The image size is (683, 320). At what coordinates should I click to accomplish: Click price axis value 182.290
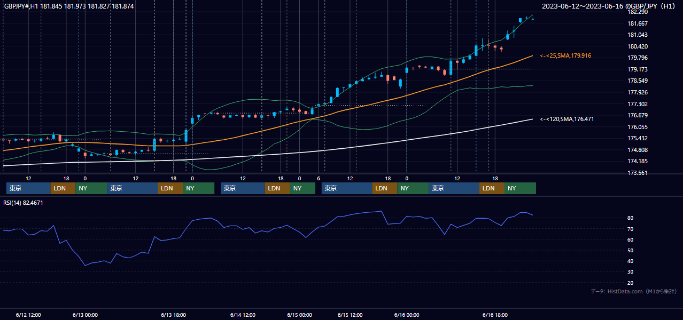637,12
